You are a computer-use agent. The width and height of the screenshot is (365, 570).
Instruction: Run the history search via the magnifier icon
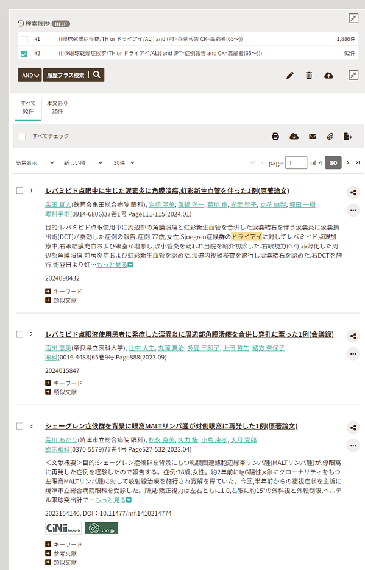[x=97, y=74]
